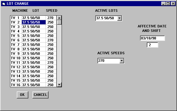Select machine cell TV 13

[16, 72]
